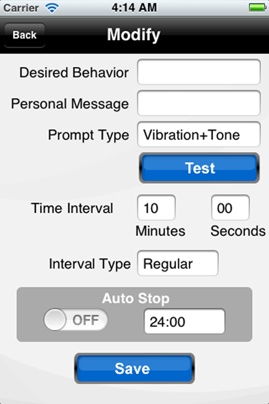Image resolution: width=269 pixels, height=404 pixels.
Task: Tap the Modify screen title
Action: pos(134,35)
